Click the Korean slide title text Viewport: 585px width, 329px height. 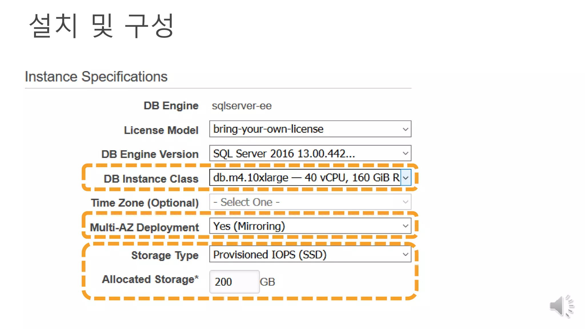101,26
